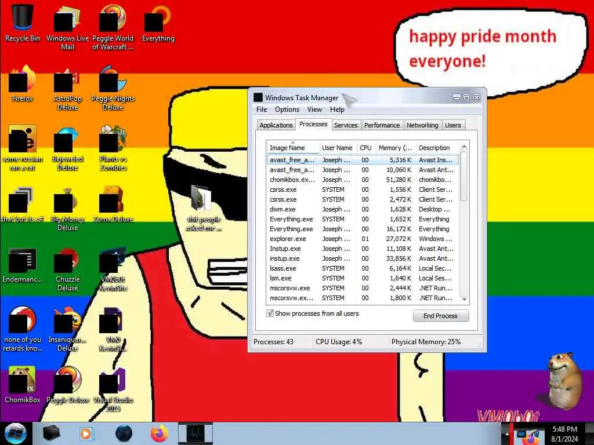Click the Windows Start orb
The width and height of the screenshot is (594, 445).
click(x=15, y=433)
